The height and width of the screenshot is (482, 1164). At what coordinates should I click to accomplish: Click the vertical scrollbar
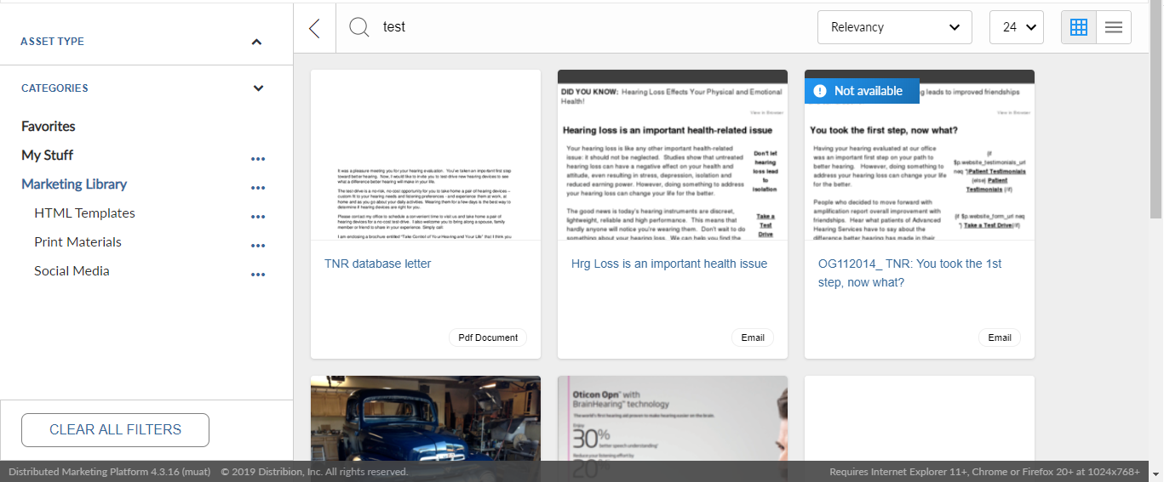[x=1156, y=111]
